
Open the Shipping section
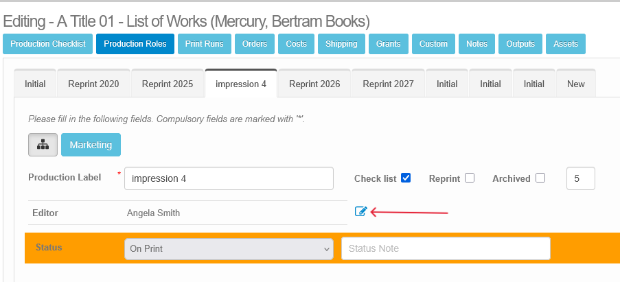(x=341, y=44)
